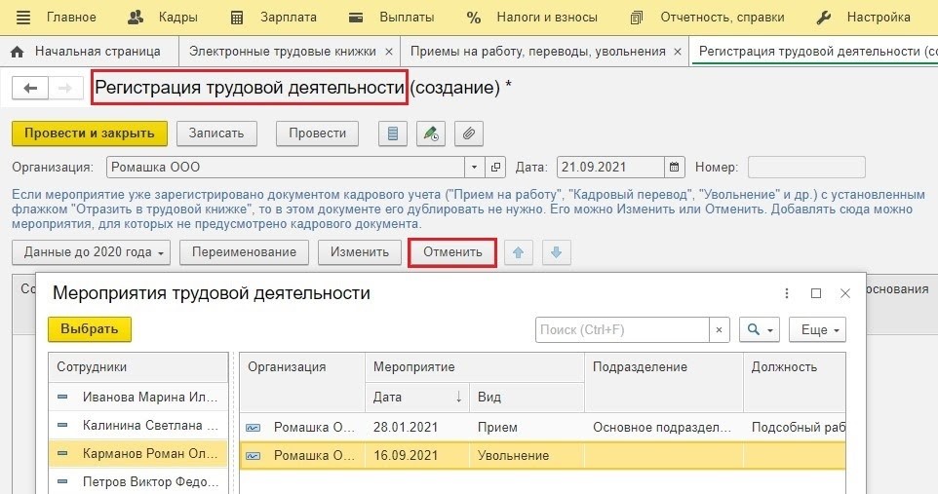The image size is (938, 494).
Task: Open calendar picker for the date field
Action: [x=674, y=167]
